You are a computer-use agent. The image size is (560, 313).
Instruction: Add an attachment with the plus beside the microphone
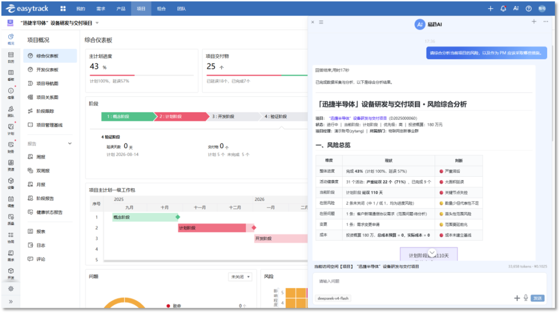[x=517, y=298]
